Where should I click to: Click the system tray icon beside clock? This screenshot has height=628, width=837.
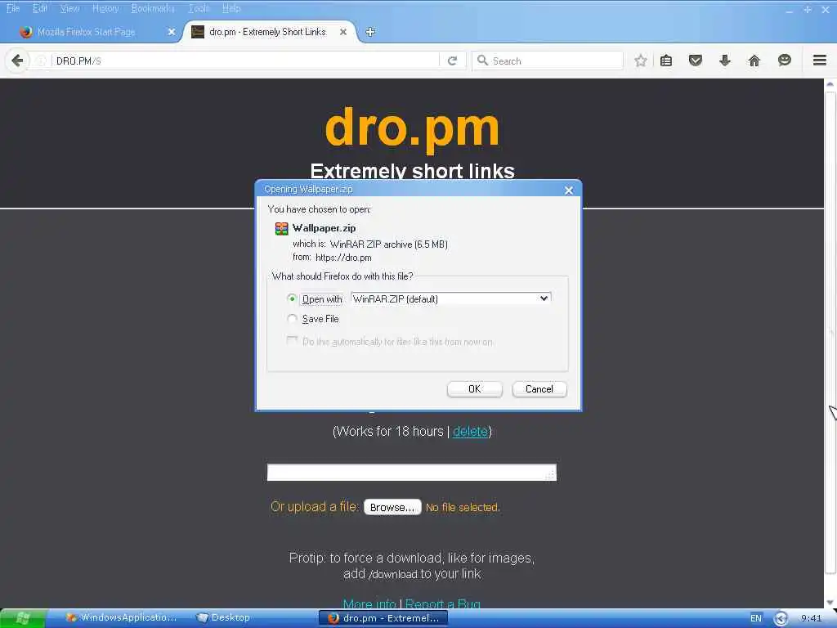[x=781, y=618]
